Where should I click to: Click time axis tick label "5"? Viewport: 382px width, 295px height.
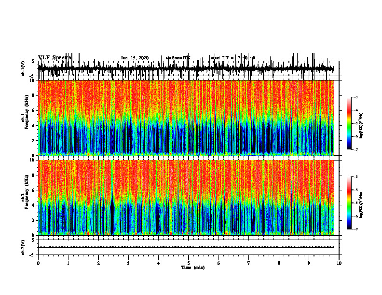(189, 263)
